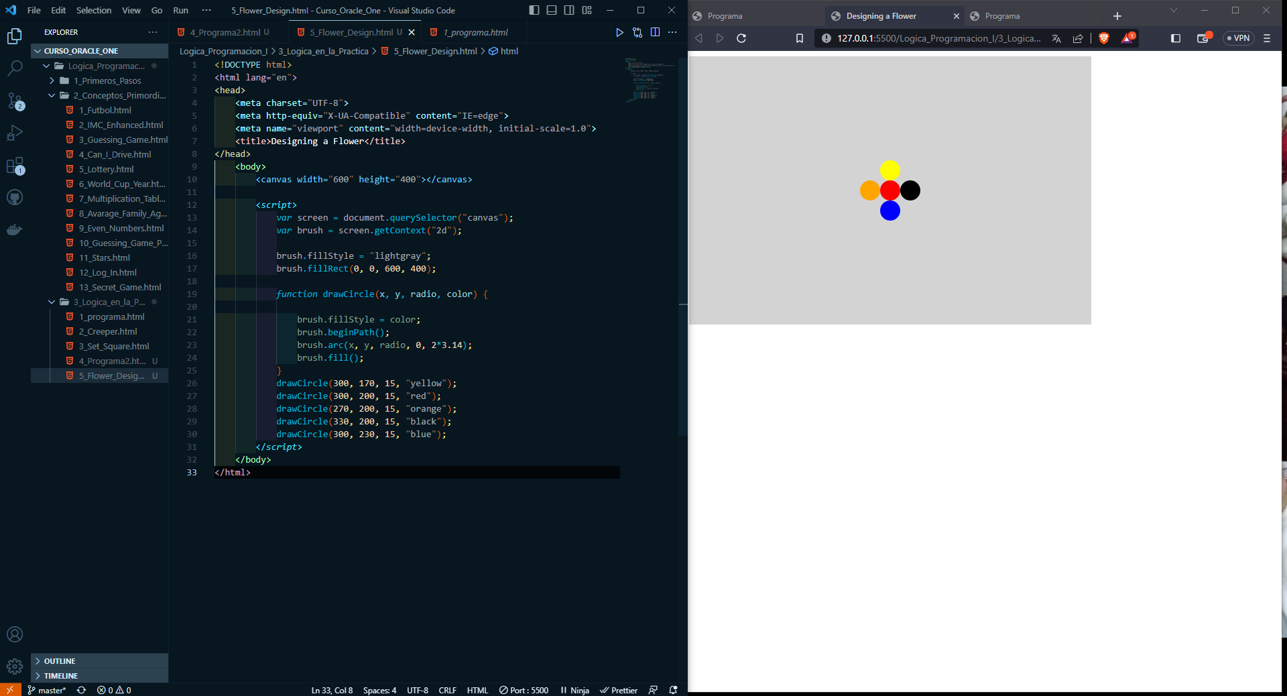Expand the OUTLINE section
The height and width of the screenshot is (696, 1287).
[x=99, y=661]
